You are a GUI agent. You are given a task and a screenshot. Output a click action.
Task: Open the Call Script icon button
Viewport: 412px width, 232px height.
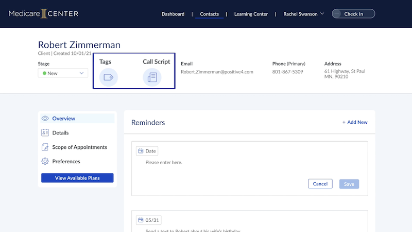[152, 77]
